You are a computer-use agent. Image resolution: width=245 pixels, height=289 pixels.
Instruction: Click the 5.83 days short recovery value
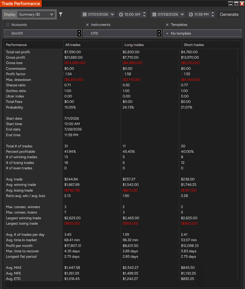tap(189, 251)
